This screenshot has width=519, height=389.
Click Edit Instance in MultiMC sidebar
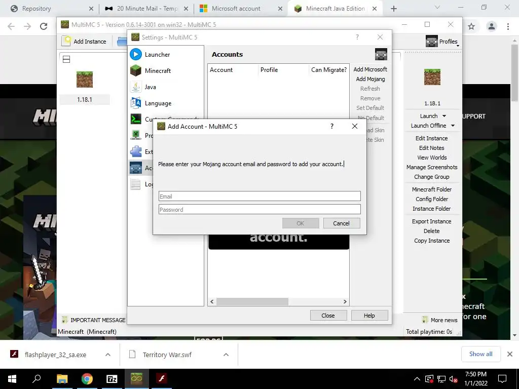432,138
